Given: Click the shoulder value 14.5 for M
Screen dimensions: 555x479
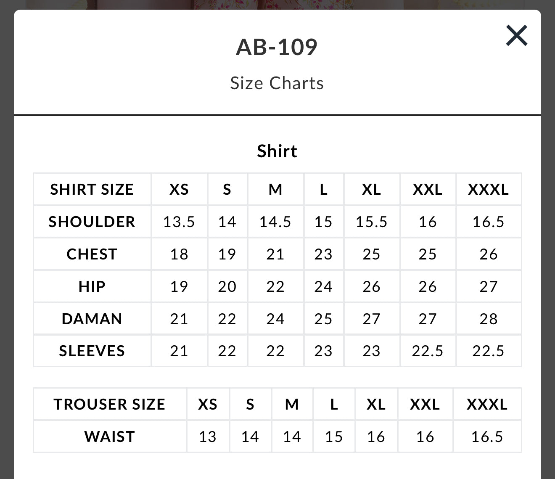Looking at the screenshot, I should click(x=275, y=222).
